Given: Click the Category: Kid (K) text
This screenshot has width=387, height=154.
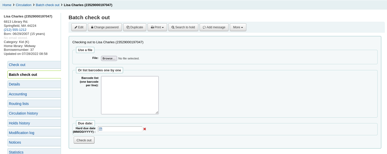Looking at the screenshot, I should coord(17,42).
